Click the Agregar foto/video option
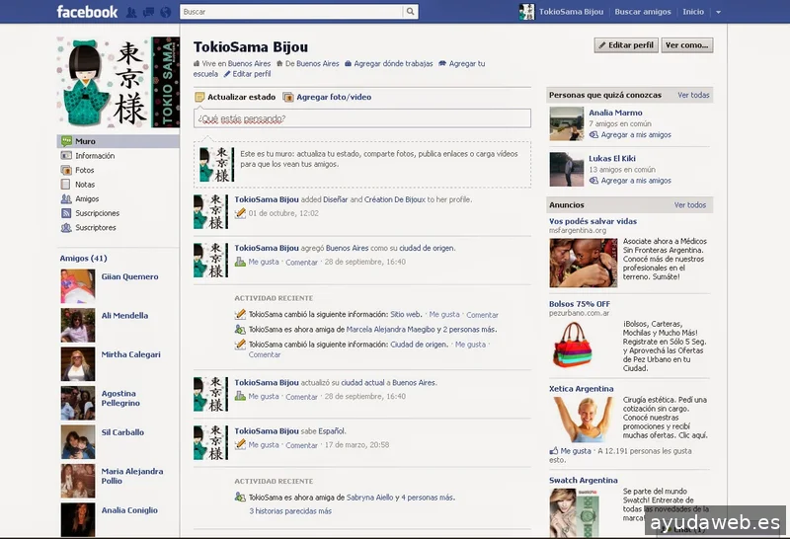This screenshot has width=790, height=539. [333, 98]
